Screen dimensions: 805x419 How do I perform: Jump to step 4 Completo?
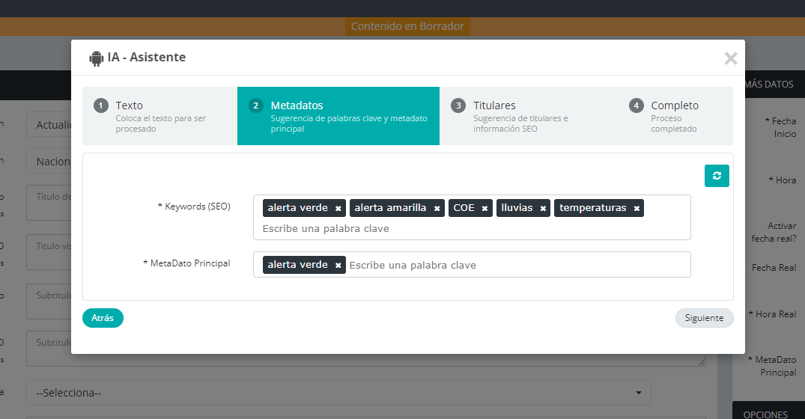pos(674,116)
